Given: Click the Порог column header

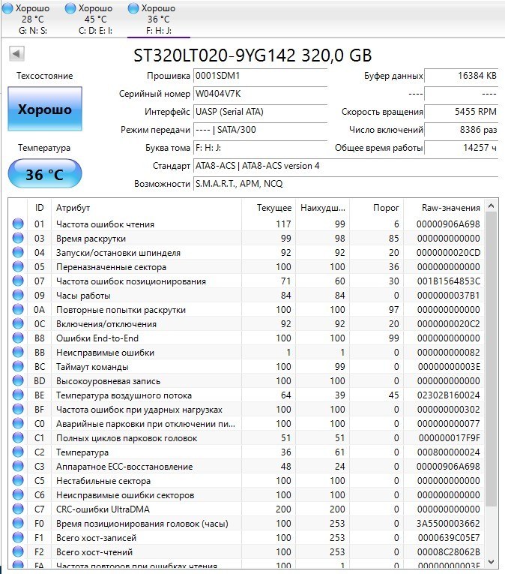Looking at the screenshot, I should point(376,208).
